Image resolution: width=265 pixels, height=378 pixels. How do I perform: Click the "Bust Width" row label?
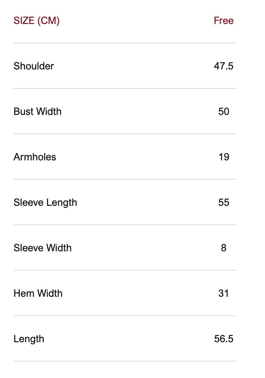pyautogui.click(x=37, y=112)
